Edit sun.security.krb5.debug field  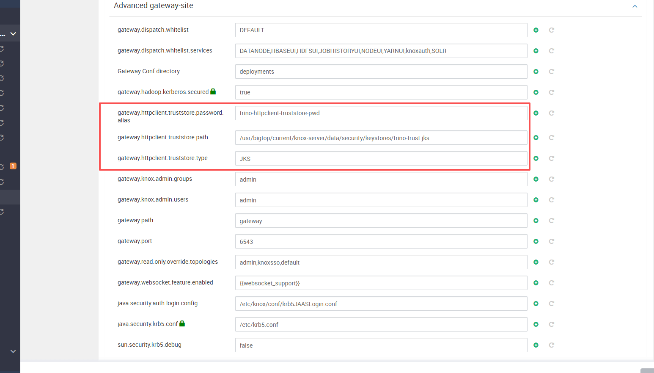tap(381, 345)
